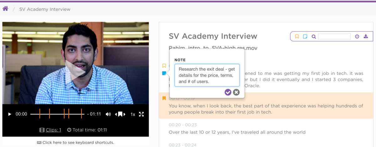376x147 pixels.
Task: Jump to the previous bookmark arrow
Action: 116,114
